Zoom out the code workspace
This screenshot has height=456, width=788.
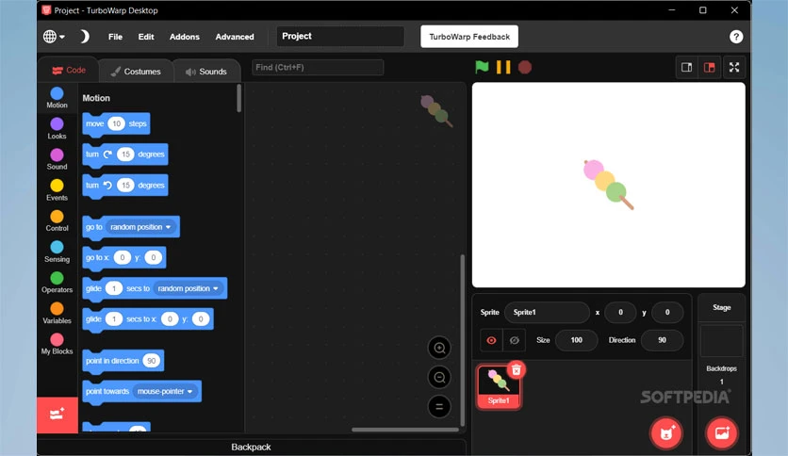coord(439,377)
